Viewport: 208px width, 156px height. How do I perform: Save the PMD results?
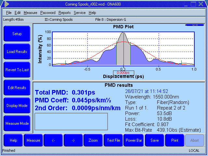pyautogui.click(x=155, y=140)
